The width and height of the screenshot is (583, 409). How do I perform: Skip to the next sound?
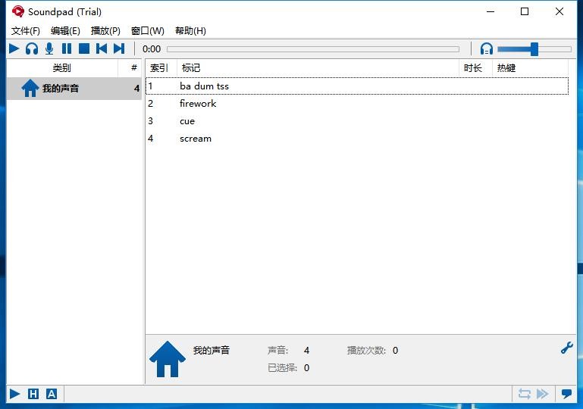click(119, 48)
